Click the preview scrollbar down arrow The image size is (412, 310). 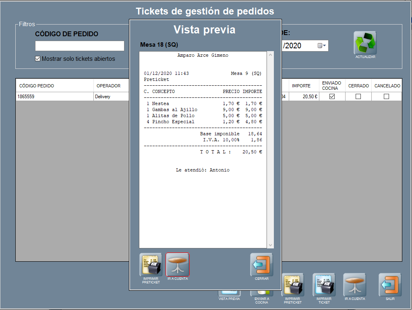coord(270,245)
